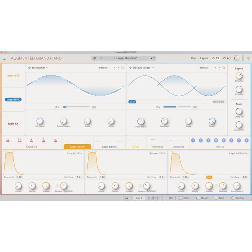Click Sampler 1 Time mult 1.00 field

pyautogui.click(x=19, y=177)
